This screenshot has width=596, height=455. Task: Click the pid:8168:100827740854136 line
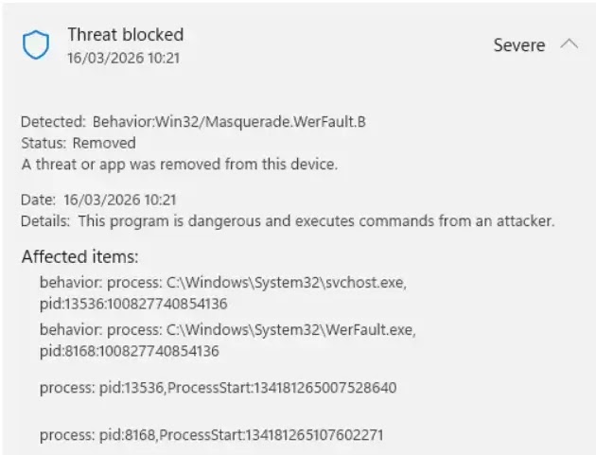[x=130, y=350]
